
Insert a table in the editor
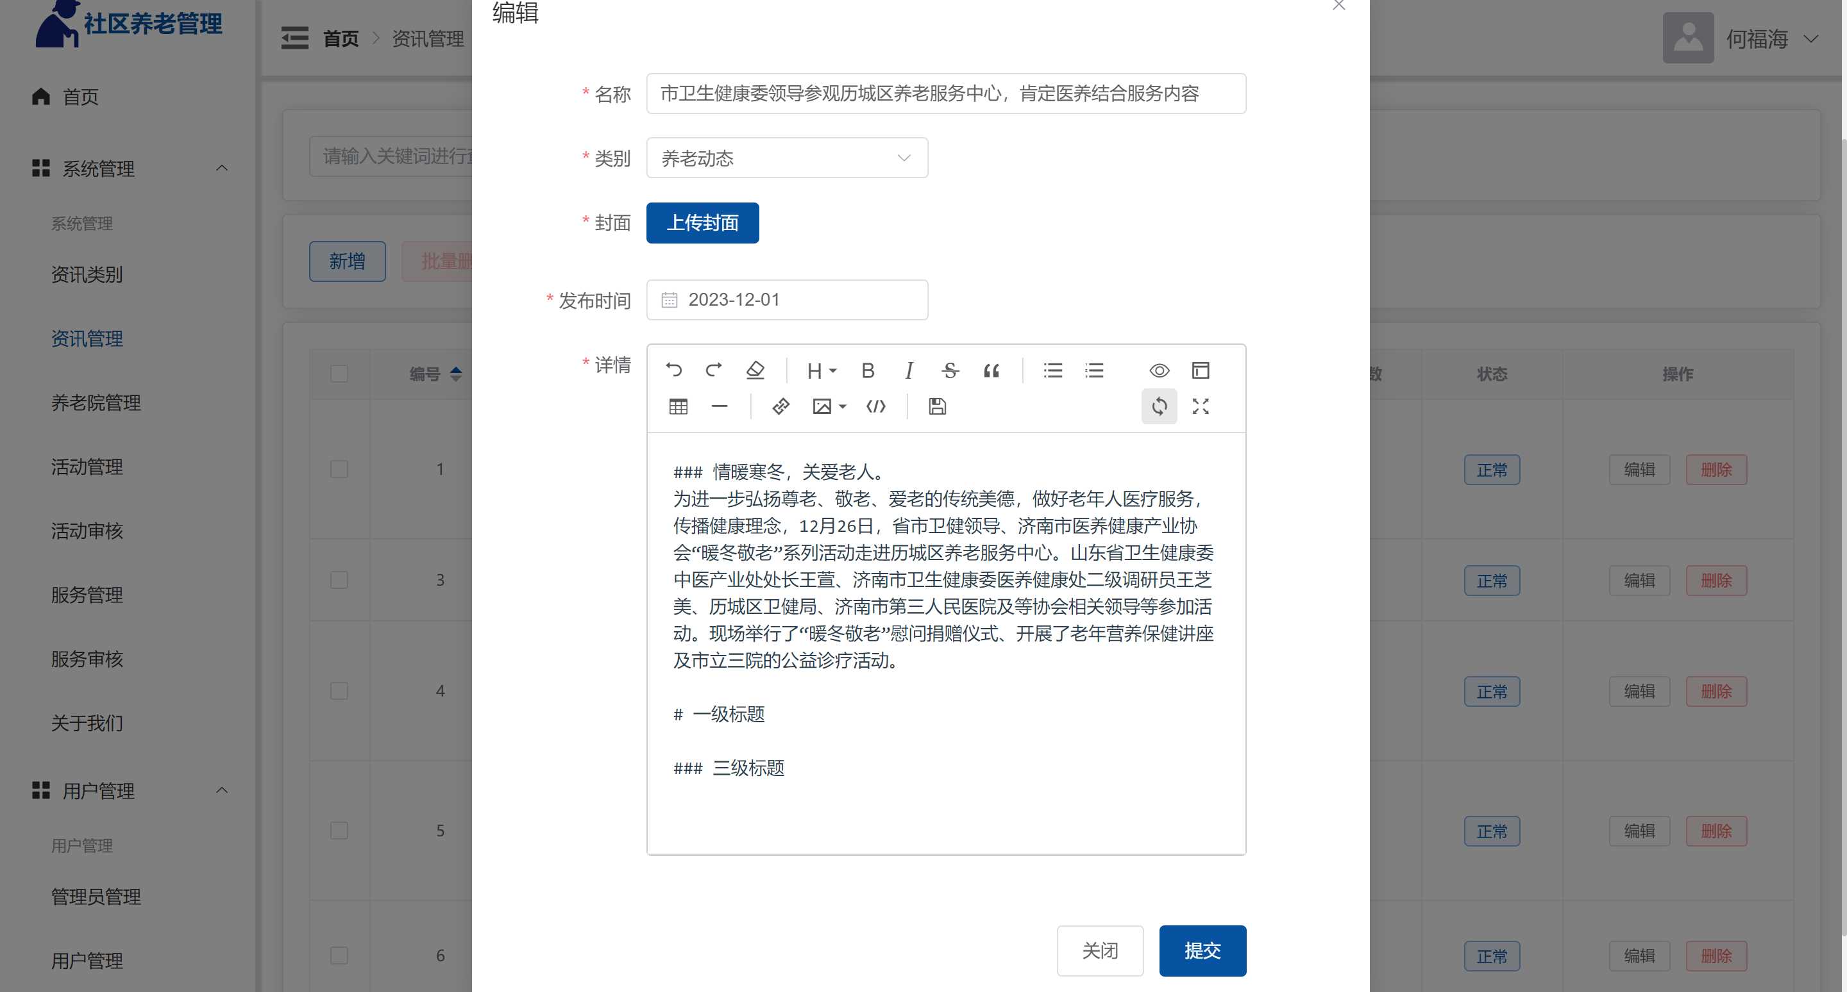678,406
